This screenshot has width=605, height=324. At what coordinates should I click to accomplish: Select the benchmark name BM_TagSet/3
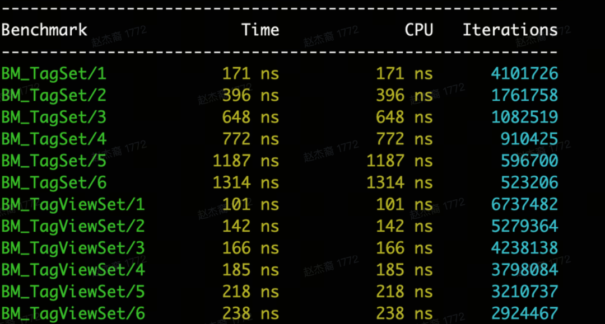pos(54,117)
